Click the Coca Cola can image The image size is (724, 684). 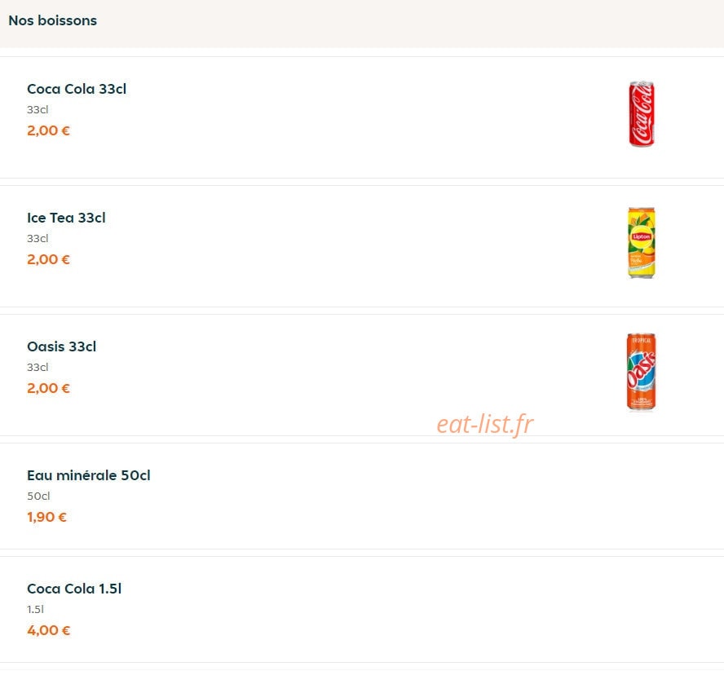tap(642, 114)
